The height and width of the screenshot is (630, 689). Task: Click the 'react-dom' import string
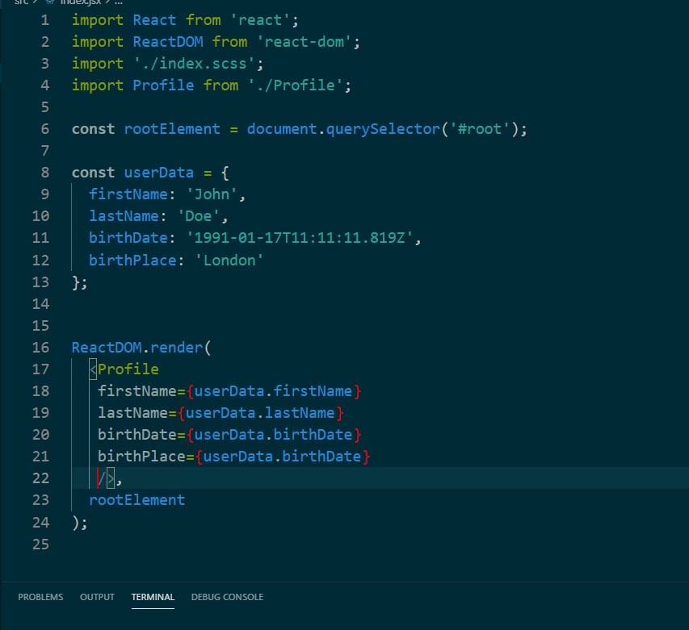304,42
